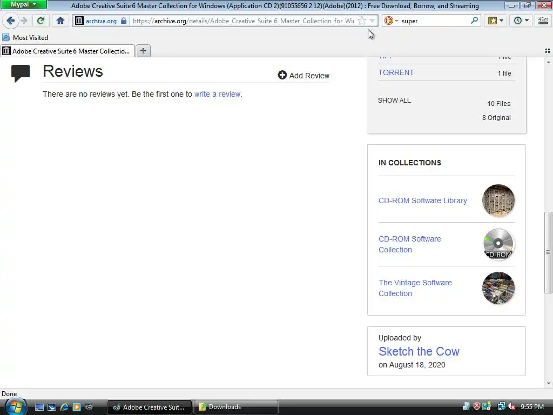This screenshot has height=415, width=553.
Task: Click the CD-ROM disc collection thumbnail
Action: tap(498, 244)
